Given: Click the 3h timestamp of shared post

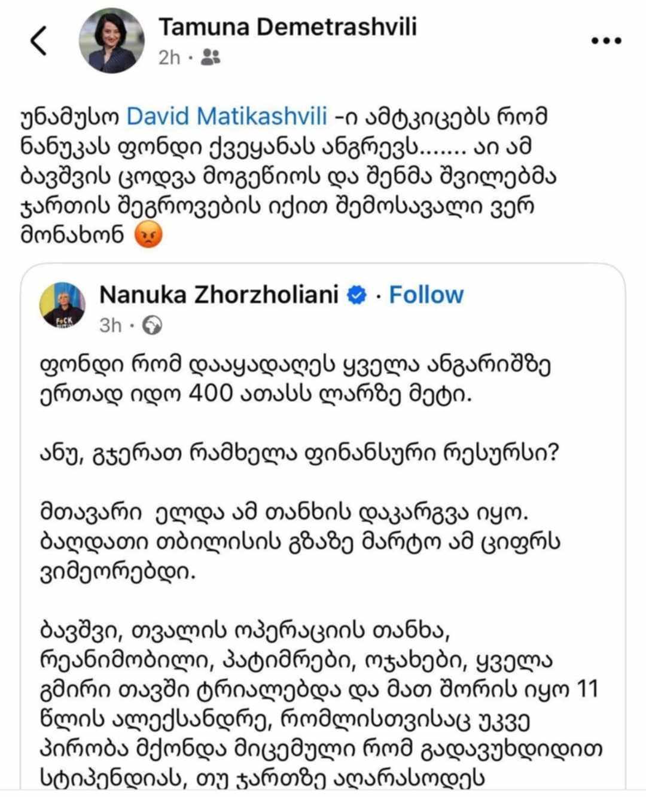Looking at the screenshot, I should (110, 325).
